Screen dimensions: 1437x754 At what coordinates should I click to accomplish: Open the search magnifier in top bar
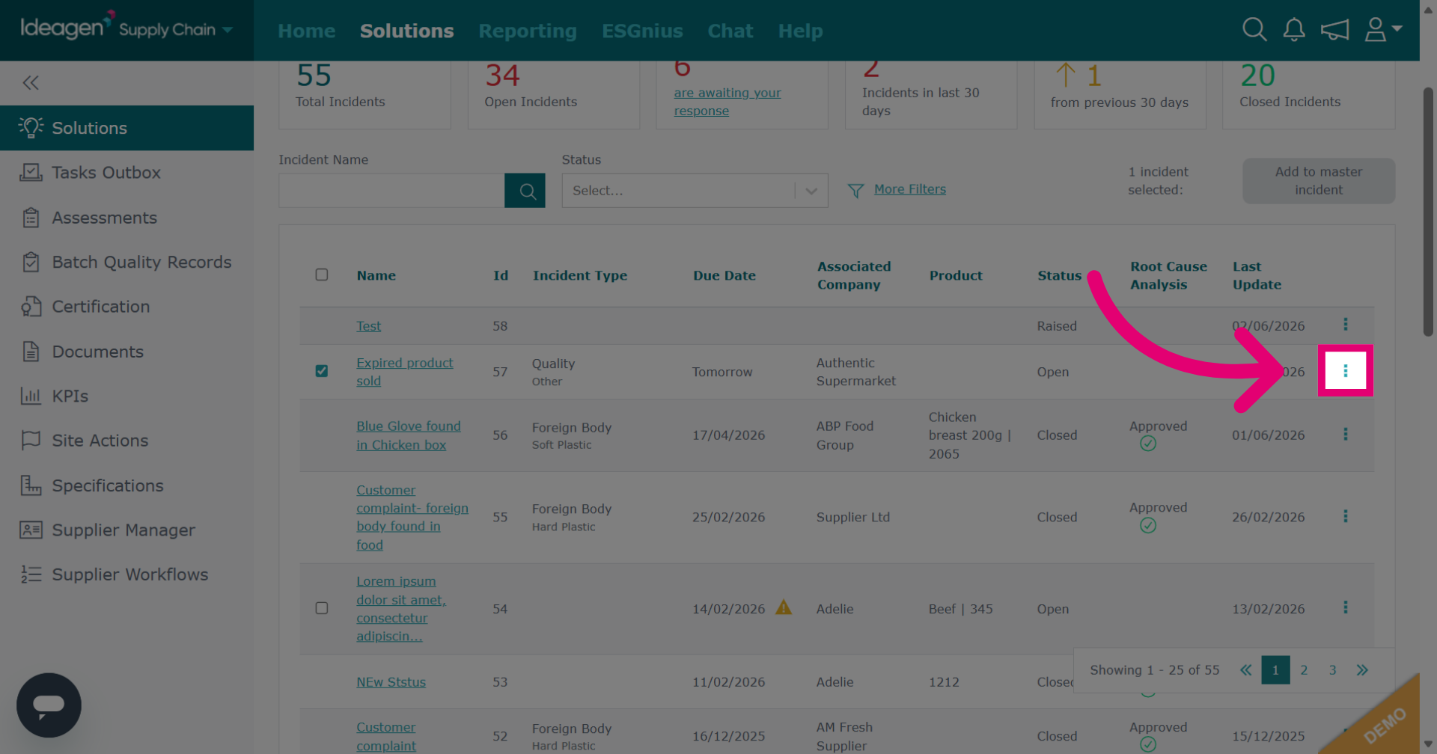tap(1254, 30)
